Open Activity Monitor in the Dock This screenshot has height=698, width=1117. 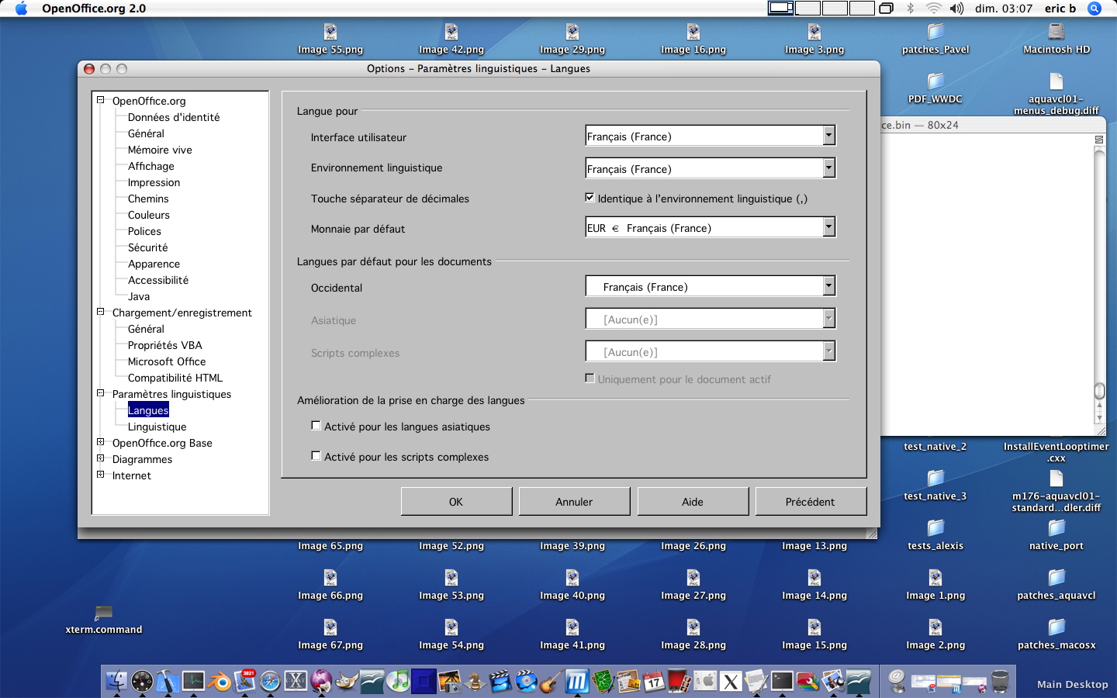(193, 681)
